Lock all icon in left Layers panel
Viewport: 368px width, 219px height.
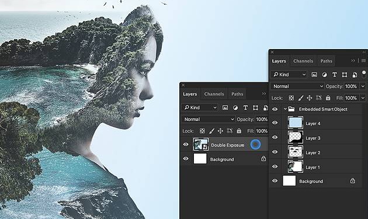tap(239, 131)
